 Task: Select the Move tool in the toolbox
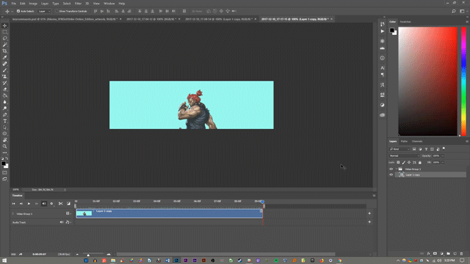pyautogui.click(x=5, y=26)
